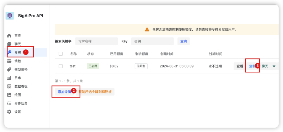The width and height of the screenshot is (283, 132).
Task: Click the blue key icon beside 令牌
Action: (9, 52)
